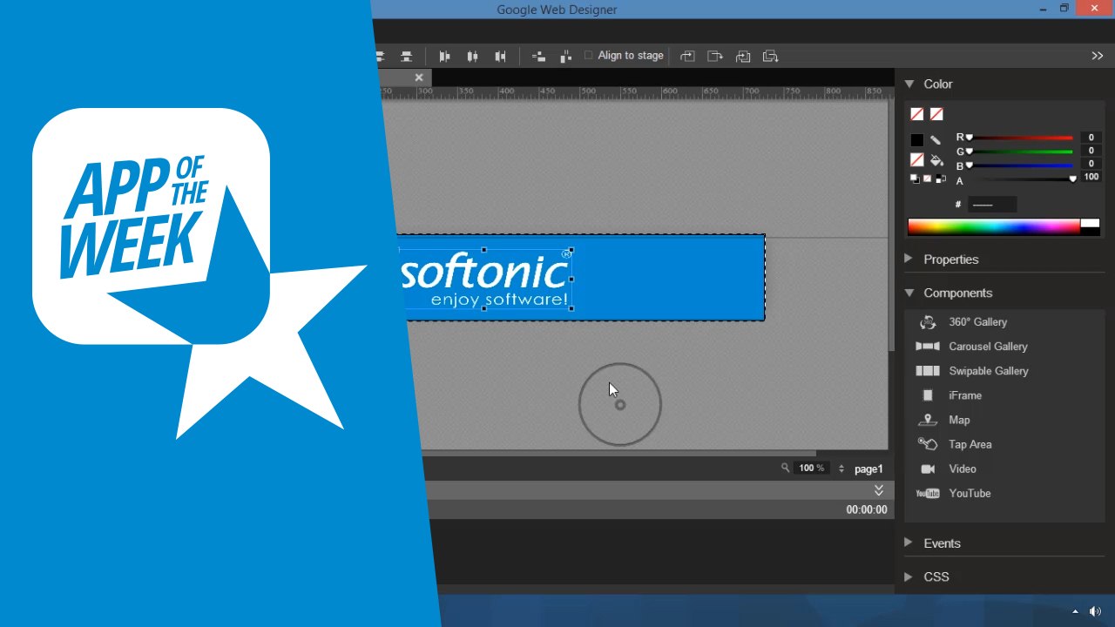Expand the Properties panel
1115x627 pixels.
[909, 259]
